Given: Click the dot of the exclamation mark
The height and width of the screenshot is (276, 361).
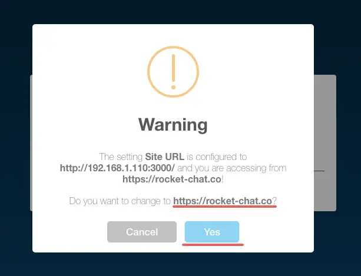Looking at the screenshot, I should click(173, 87).
